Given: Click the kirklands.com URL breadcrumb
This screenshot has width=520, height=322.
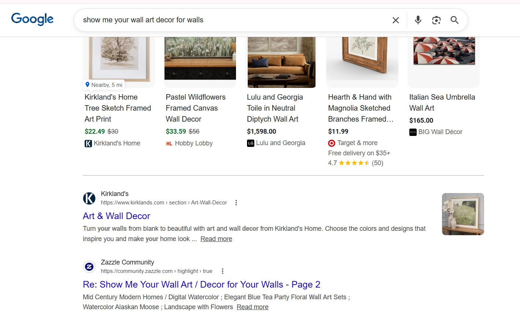Looking at the screenshot, I should 164,203.
